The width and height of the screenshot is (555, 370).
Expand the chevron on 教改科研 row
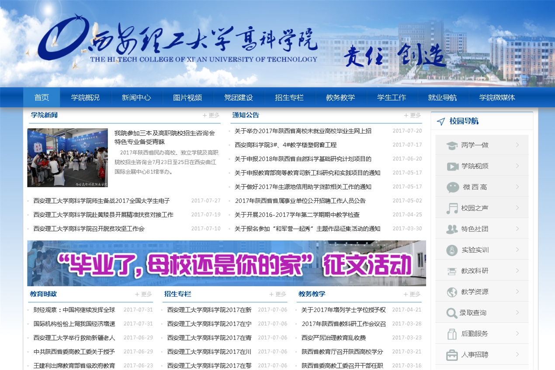pyautogui.click(x=517, y=271)
